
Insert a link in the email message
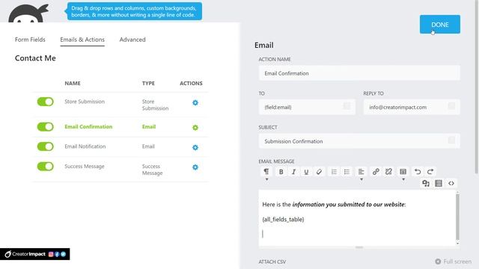pos(376,172)
